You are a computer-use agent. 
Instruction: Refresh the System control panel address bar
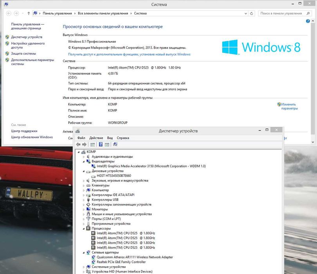[x=252, y=14]
